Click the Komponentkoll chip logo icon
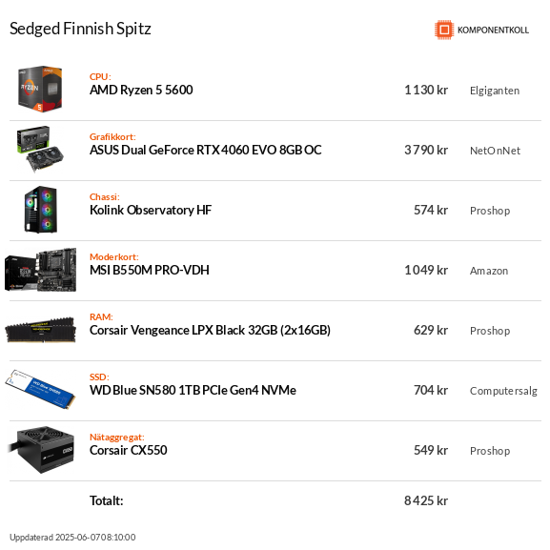 [x=444, y=30]
